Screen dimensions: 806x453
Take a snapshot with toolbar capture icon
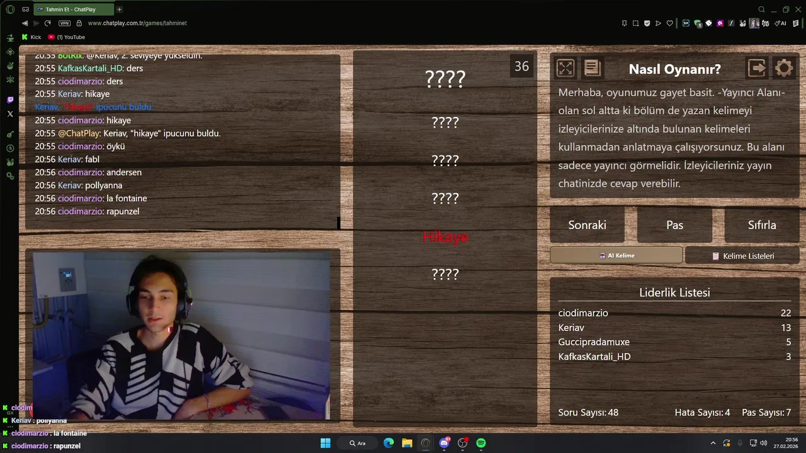click(x=636, y=23)
